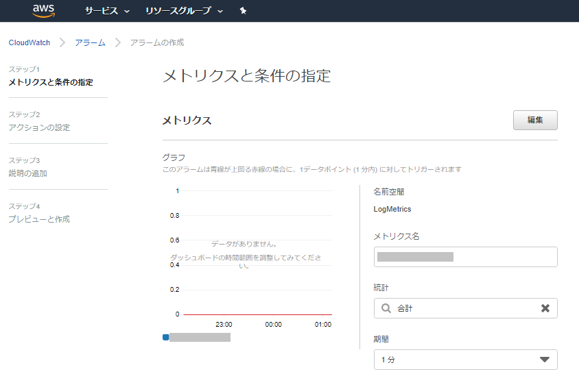Image resolution: width=579 pixels, height=387 pixels.
Task: Open the サービス menu
Action: coord(107,11)
